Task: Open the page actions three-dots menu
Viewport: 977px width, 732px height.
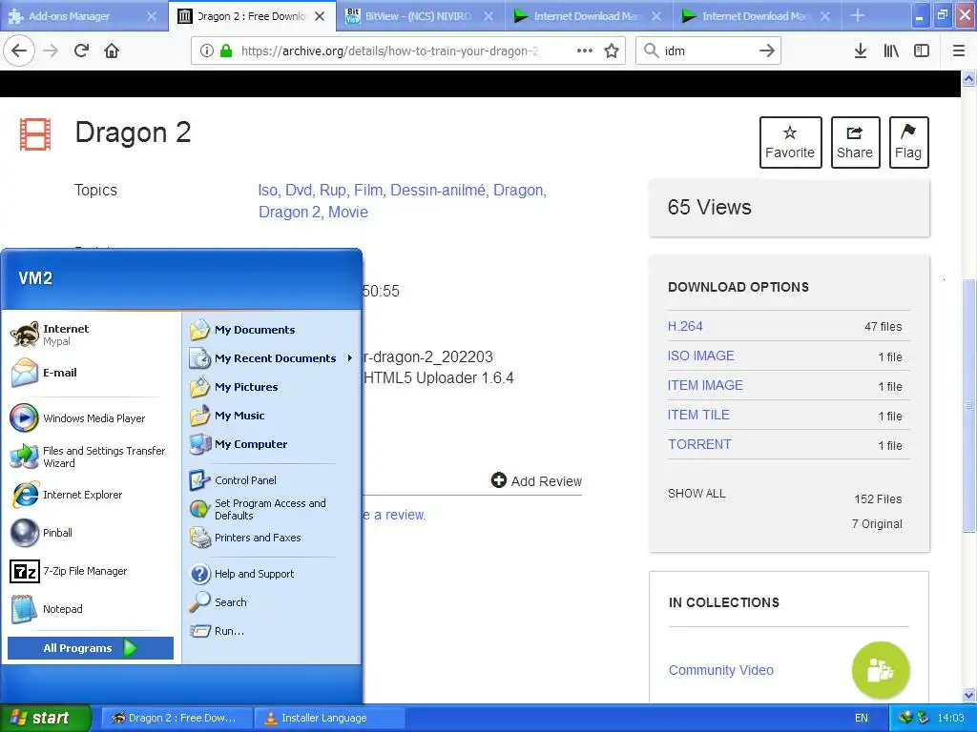Action: (585, 51)
